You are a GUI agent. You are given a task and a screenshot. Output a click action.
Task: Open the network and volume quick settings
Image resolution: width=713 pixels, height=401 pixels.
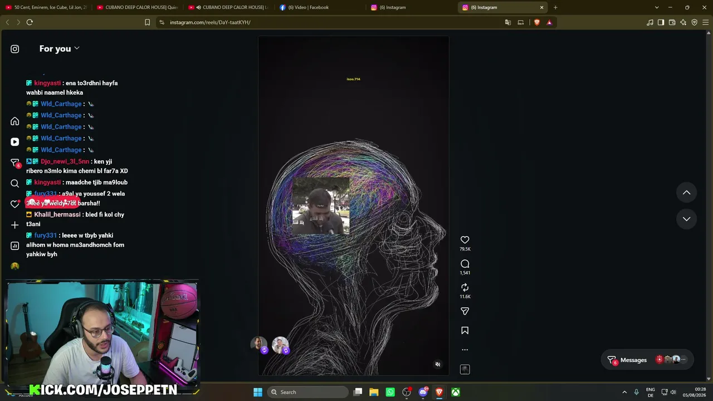668,392
